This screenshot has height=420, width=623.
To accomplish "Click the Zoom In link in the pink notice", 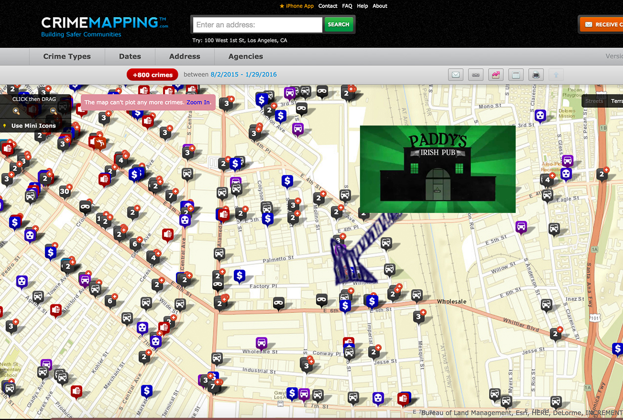I will 198,102.
